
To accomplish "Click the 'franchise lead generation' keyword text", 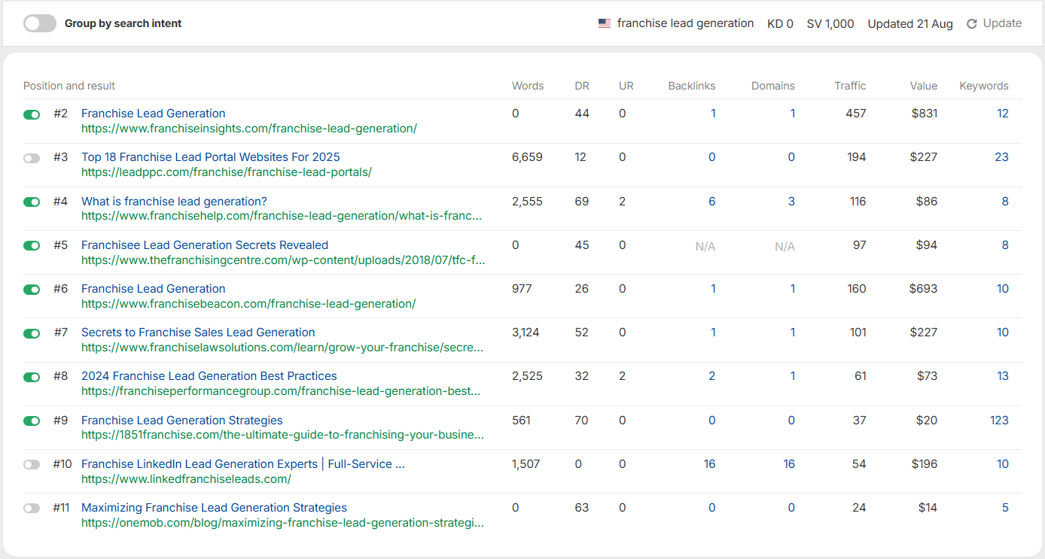I will (x=685, y=23).
